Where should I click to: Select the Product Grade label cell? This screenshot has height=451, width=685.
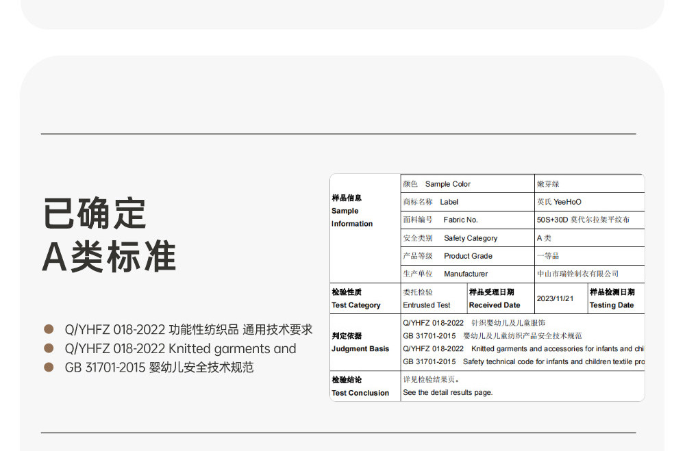click(467, 256)
